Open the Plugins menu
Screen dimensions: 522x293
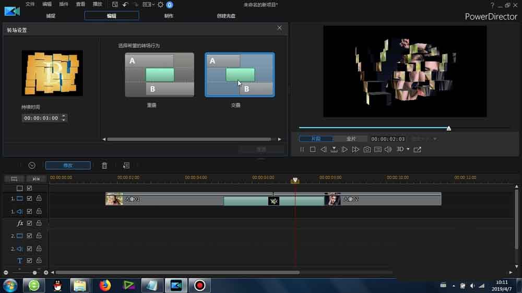(64, 4)
